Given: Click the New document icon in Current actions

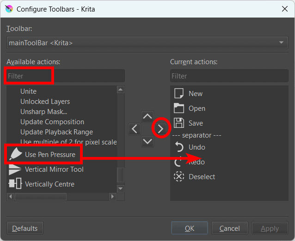Looking at the screenshot, I should pyautogui.click(x=178, y=93).
